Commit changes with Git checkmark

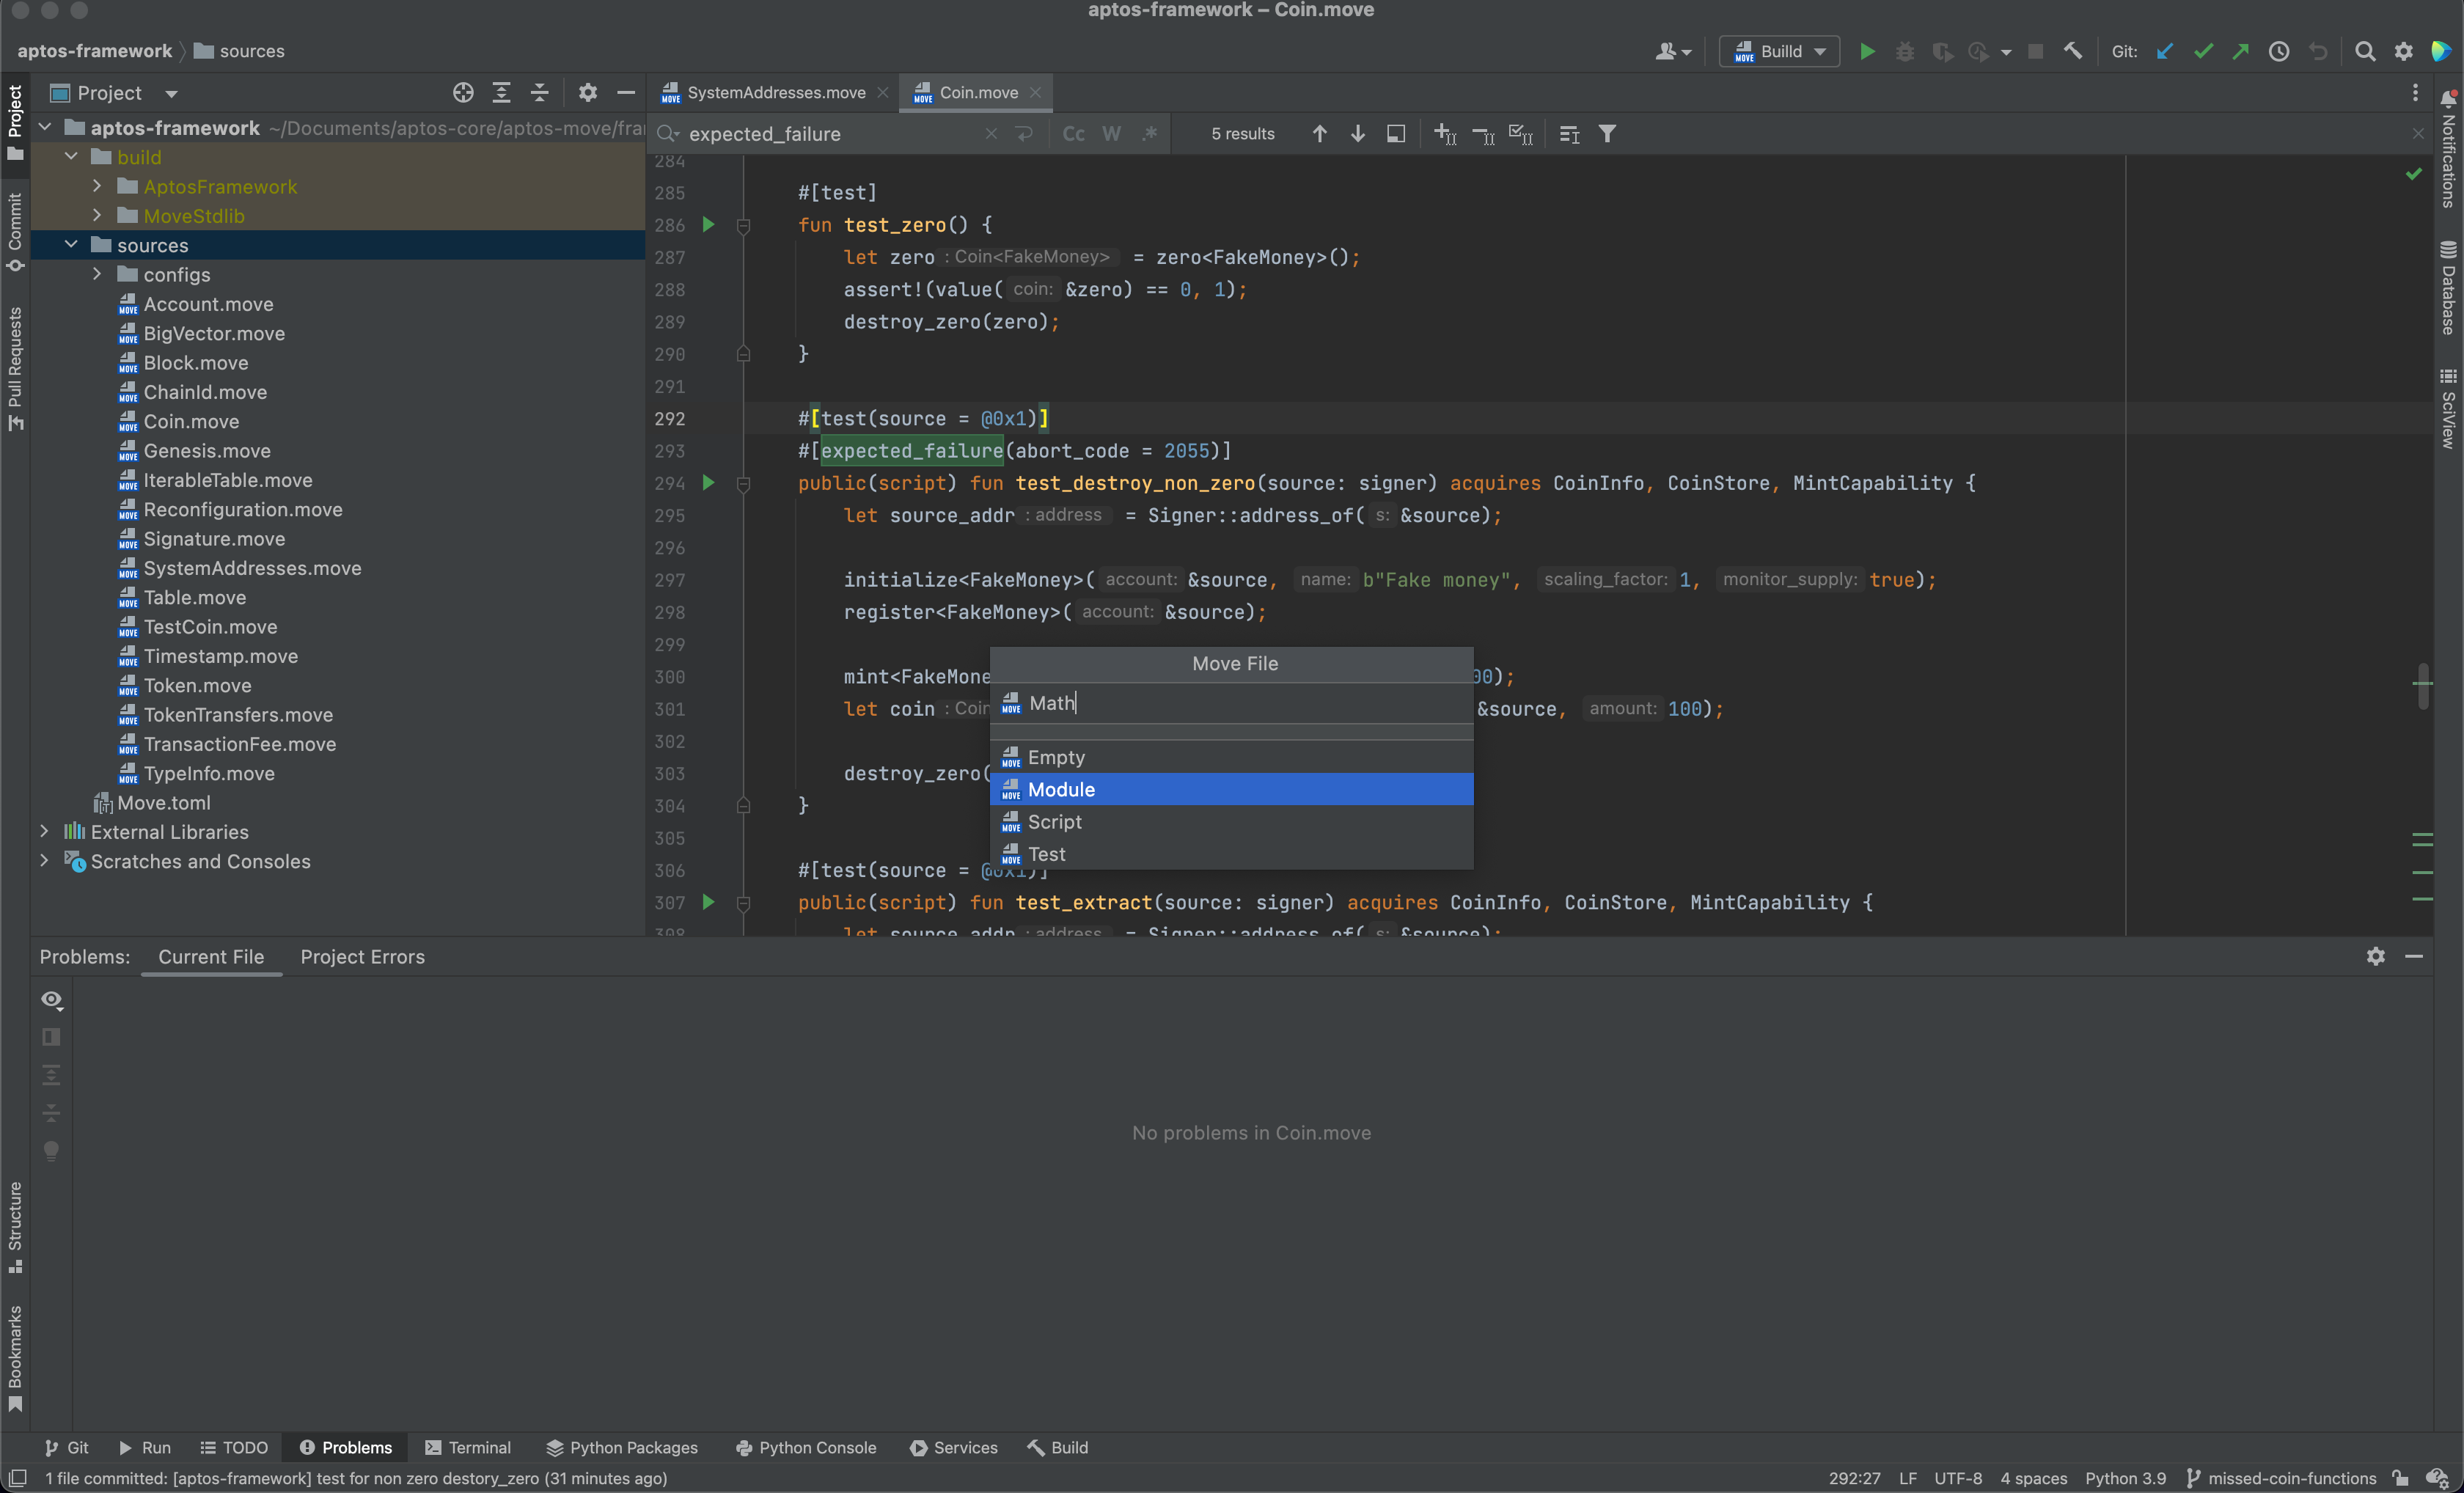pos(2203,51)
